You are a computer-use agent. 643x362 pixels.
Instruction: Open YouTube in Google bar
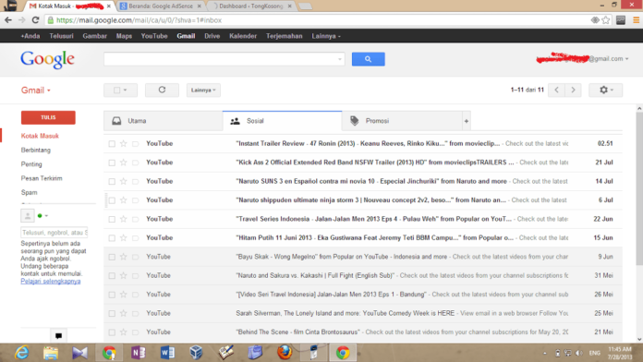point(154,36)
